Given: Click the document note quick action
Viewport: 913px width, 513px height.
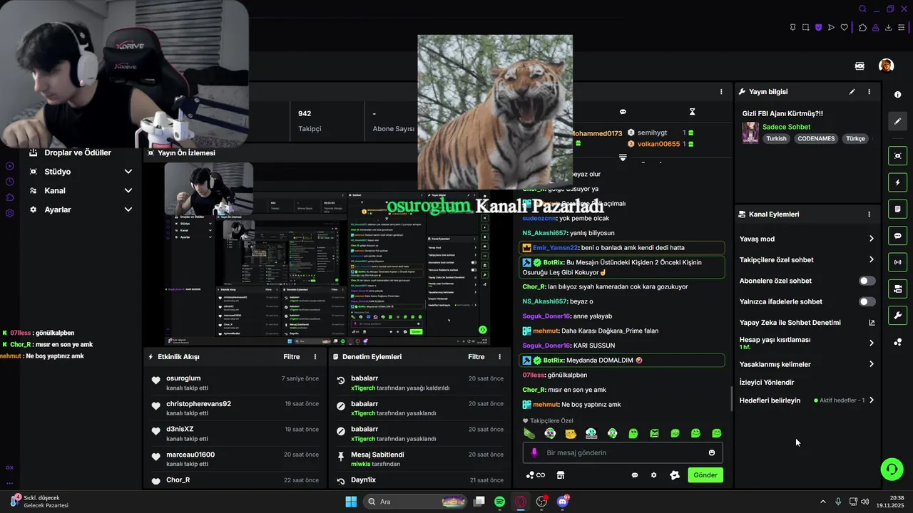Looking at the screenshot, I should coord(897,209).
